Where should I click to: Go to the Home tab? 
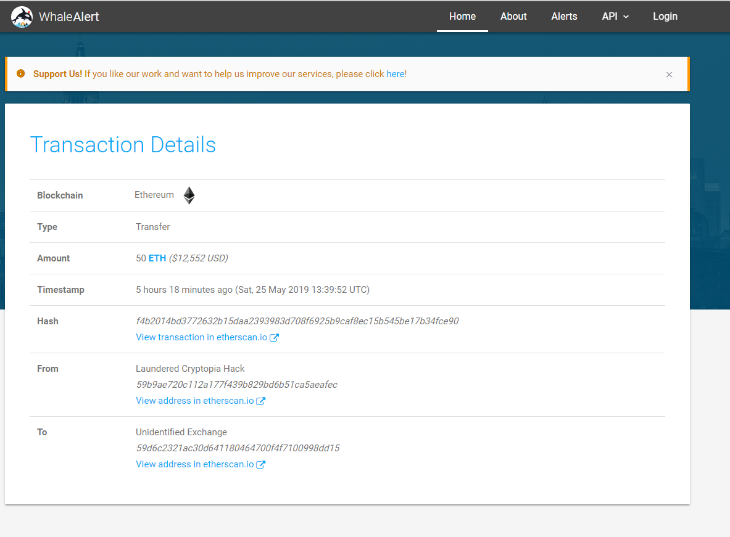pyautogui.click(x=462, y=16)
